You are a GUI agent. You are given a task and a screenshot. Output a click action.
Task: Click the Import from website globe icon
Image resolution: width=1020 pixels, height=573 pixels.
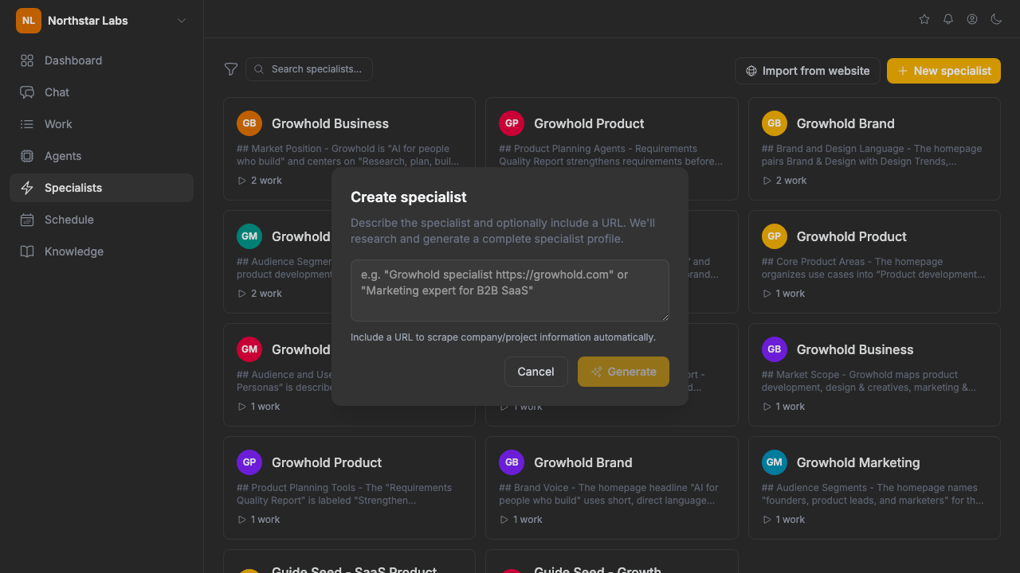point(751,71)
